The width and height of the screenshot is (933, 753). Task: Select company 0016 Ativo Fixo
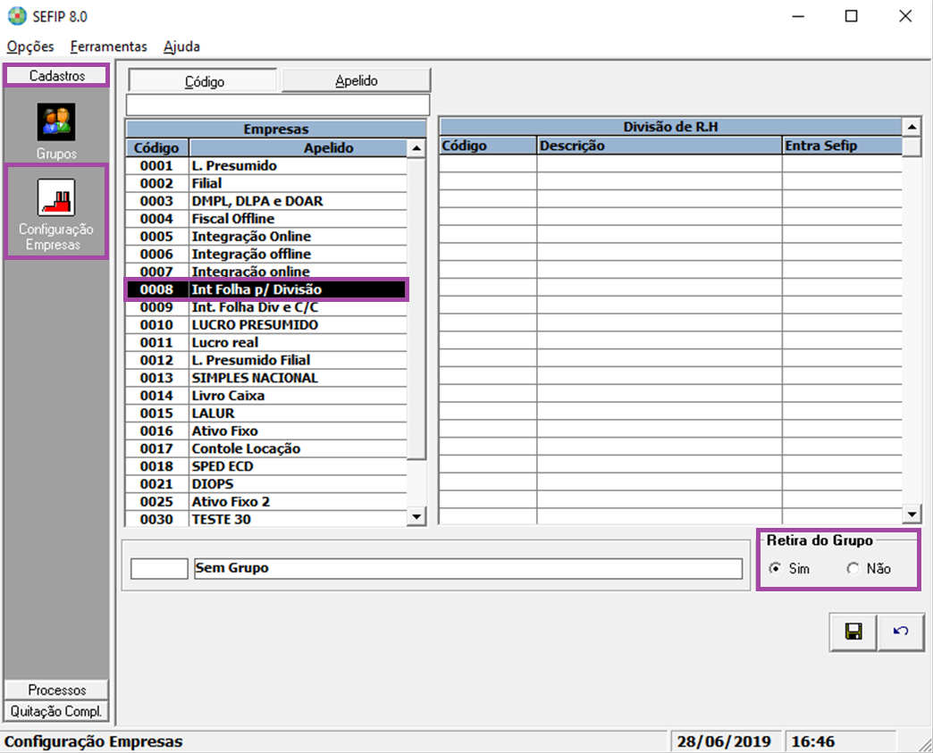coord(266,431)
